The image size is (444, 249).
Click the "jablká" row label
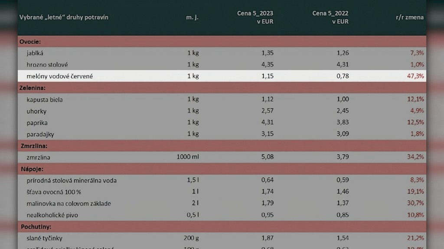click(35, 53)
